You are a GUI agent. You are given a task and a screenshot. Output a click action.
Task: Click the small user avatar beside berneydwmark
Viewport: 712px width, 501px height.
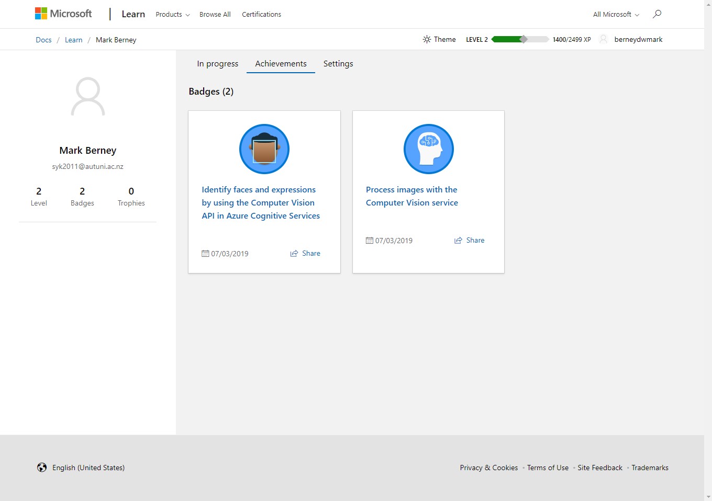(x=603, y=39)
